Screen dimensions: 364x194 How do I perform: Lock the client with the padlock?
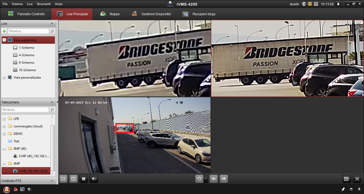pos(338,4)
